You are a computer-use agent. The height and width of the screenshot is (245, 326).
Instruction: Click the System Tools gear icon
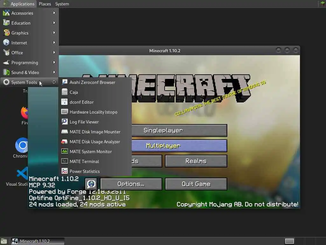[6, 82]
